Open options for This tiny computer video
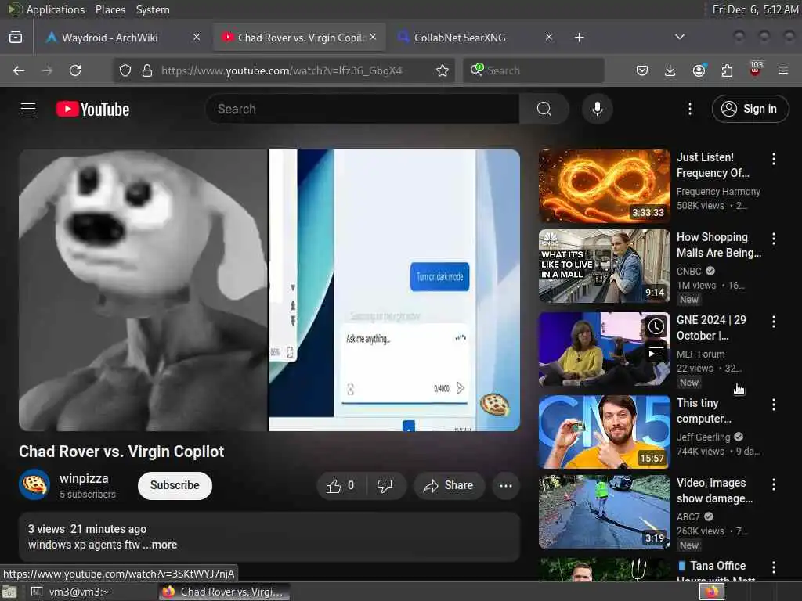 [773, 405]
